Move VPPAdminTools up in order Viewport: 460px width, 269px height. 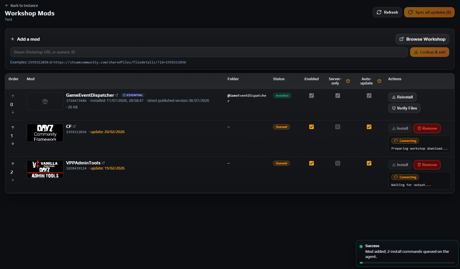point(13,164)
